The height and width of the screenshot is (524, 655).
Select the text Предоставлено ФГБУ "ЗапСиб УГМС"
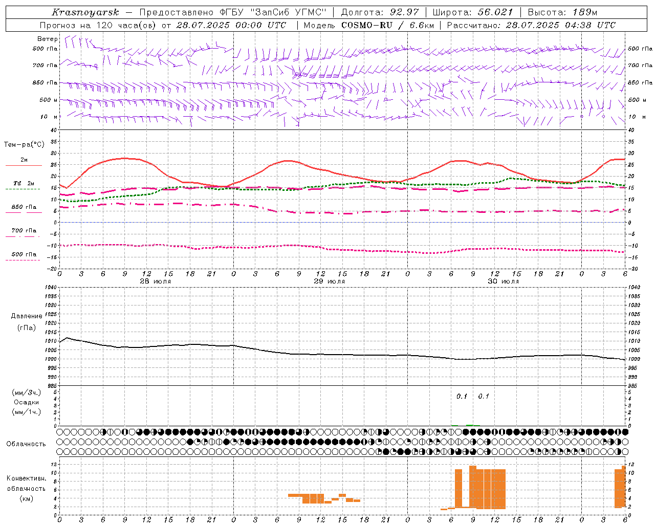[233, 12]
